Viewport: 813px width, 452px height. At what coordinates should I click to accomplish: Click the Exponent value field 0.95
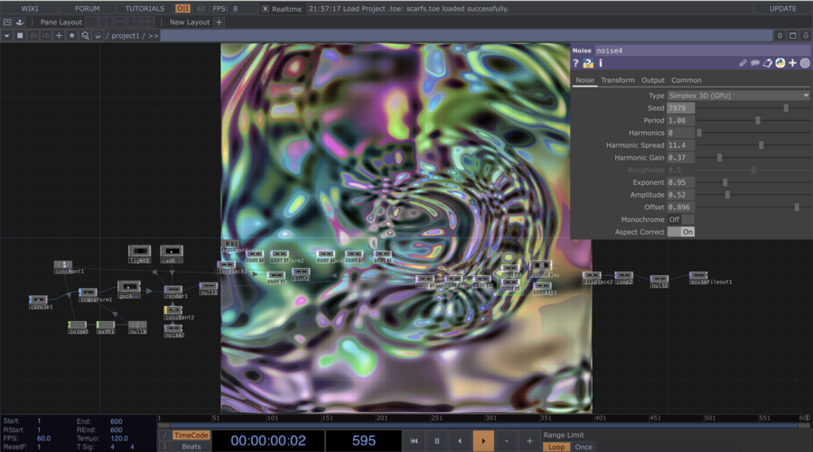681,182
